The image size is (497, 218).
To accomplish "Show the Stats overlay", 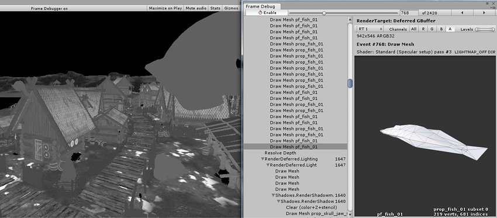I will pyautogui.click(x=215, y=8).
